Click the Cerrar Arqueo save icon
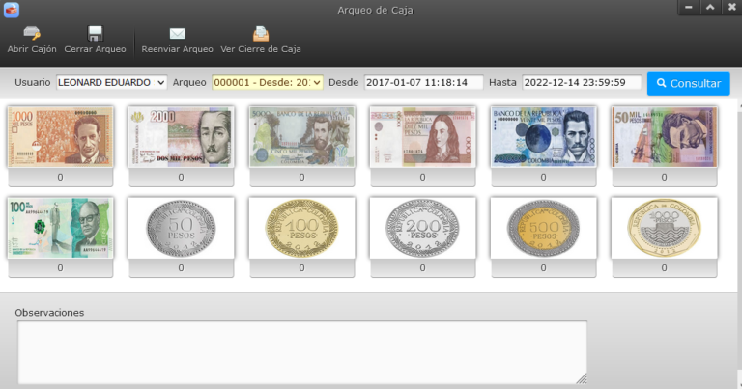The height and width of the screenshot is (389, 742). click(95, 34)
